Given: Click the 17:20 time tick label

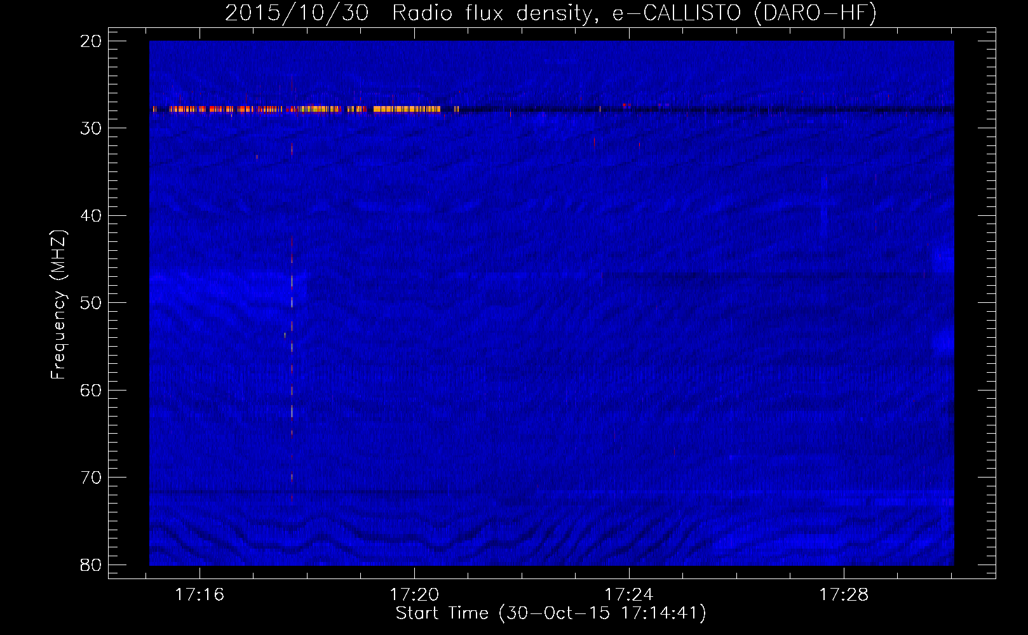Looking at the screenshot, I should (x=414, y=595).
